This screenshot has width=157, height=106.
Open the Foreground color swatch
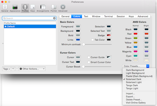coord(78,26)
